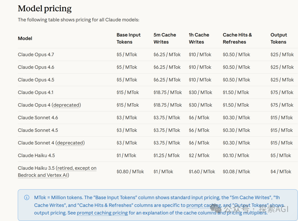This screenshot has height=221, width=298.
Task: Click the 'deprecated' link for Claude Opus 4
Action: 66,105
